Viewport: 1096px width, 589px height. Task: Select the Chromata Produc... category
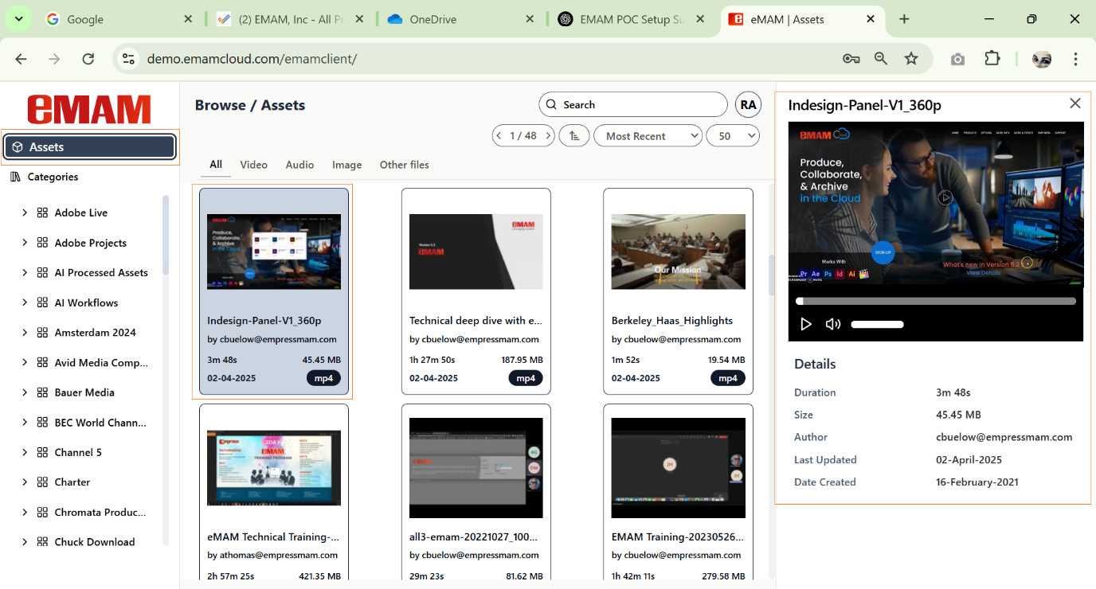click(x=100, y=513)
